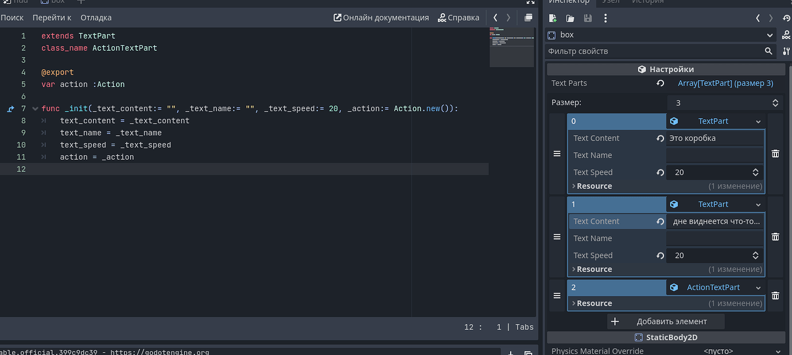Create a new resource in the Inspector
The height and width of the screenshot is (355, 792).
(x=552, y=18)
